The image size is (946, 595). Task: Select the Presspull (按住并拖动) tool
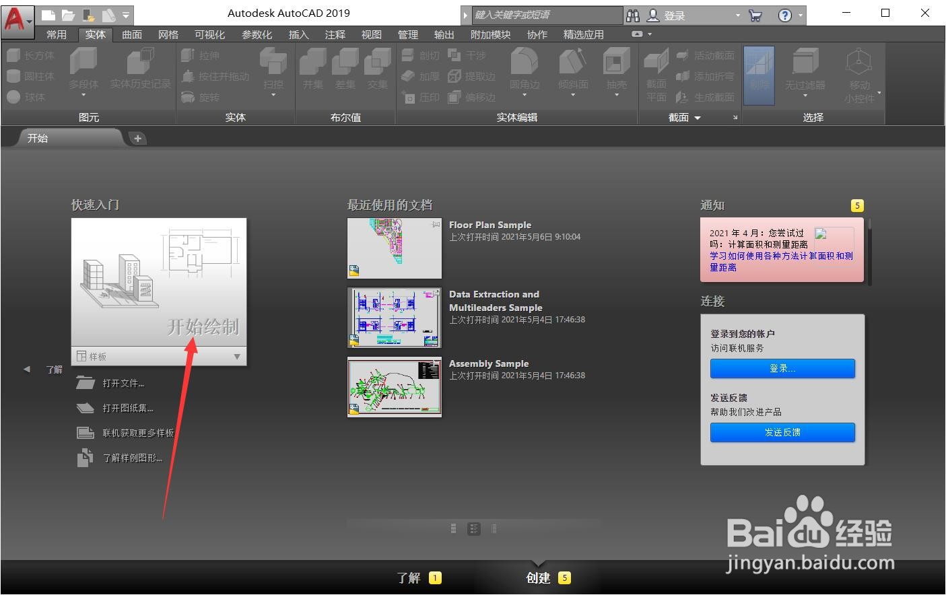point(215,76)
